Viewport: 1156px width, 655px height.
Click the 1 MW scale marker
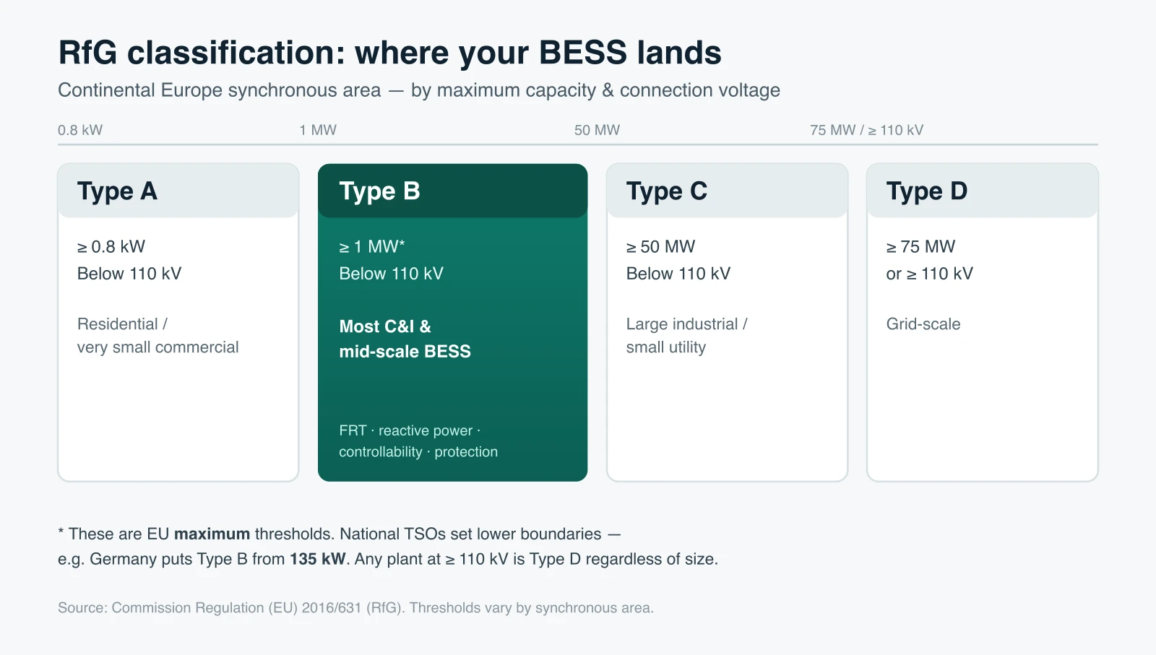click(318, 130)
